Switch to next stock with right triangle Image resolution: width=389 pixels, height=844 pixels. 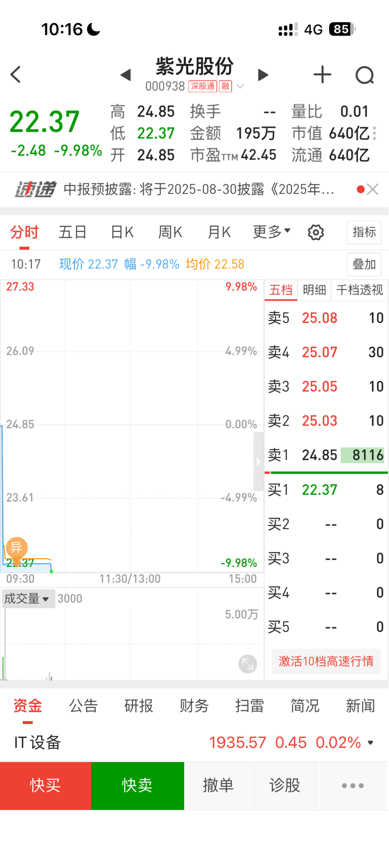(x=263, y=75)
